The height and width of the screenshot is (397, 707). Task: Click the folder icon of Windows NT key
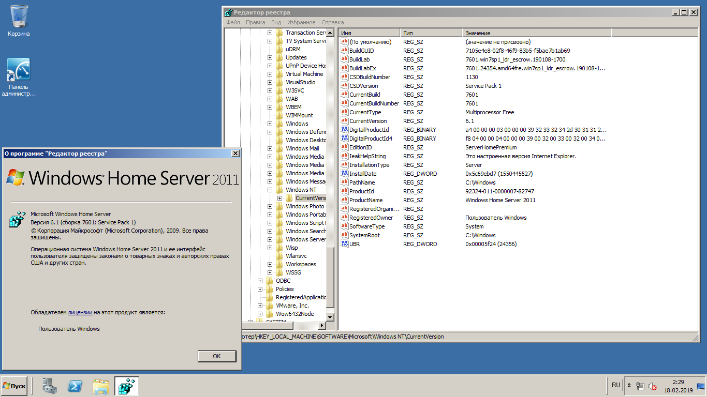(279, 190)
